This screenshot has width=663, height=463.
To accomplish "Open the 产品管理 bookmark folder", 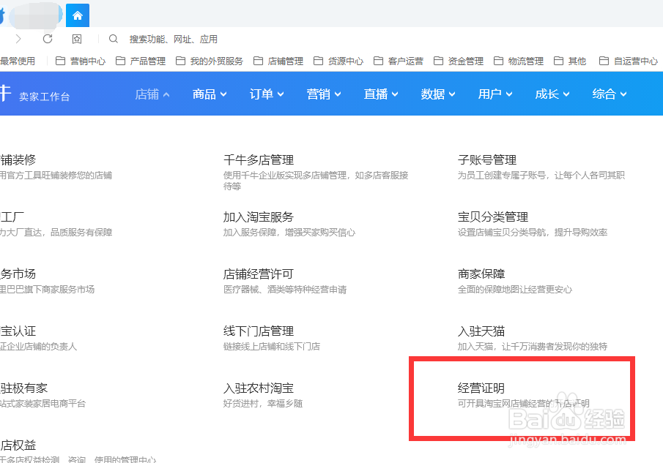I will point(141,61).
